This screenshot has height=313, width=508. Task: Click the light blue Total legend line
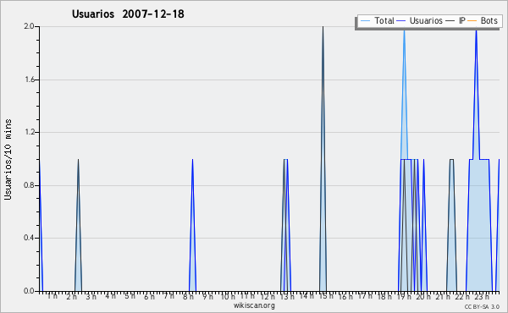(x=365, y=20)
